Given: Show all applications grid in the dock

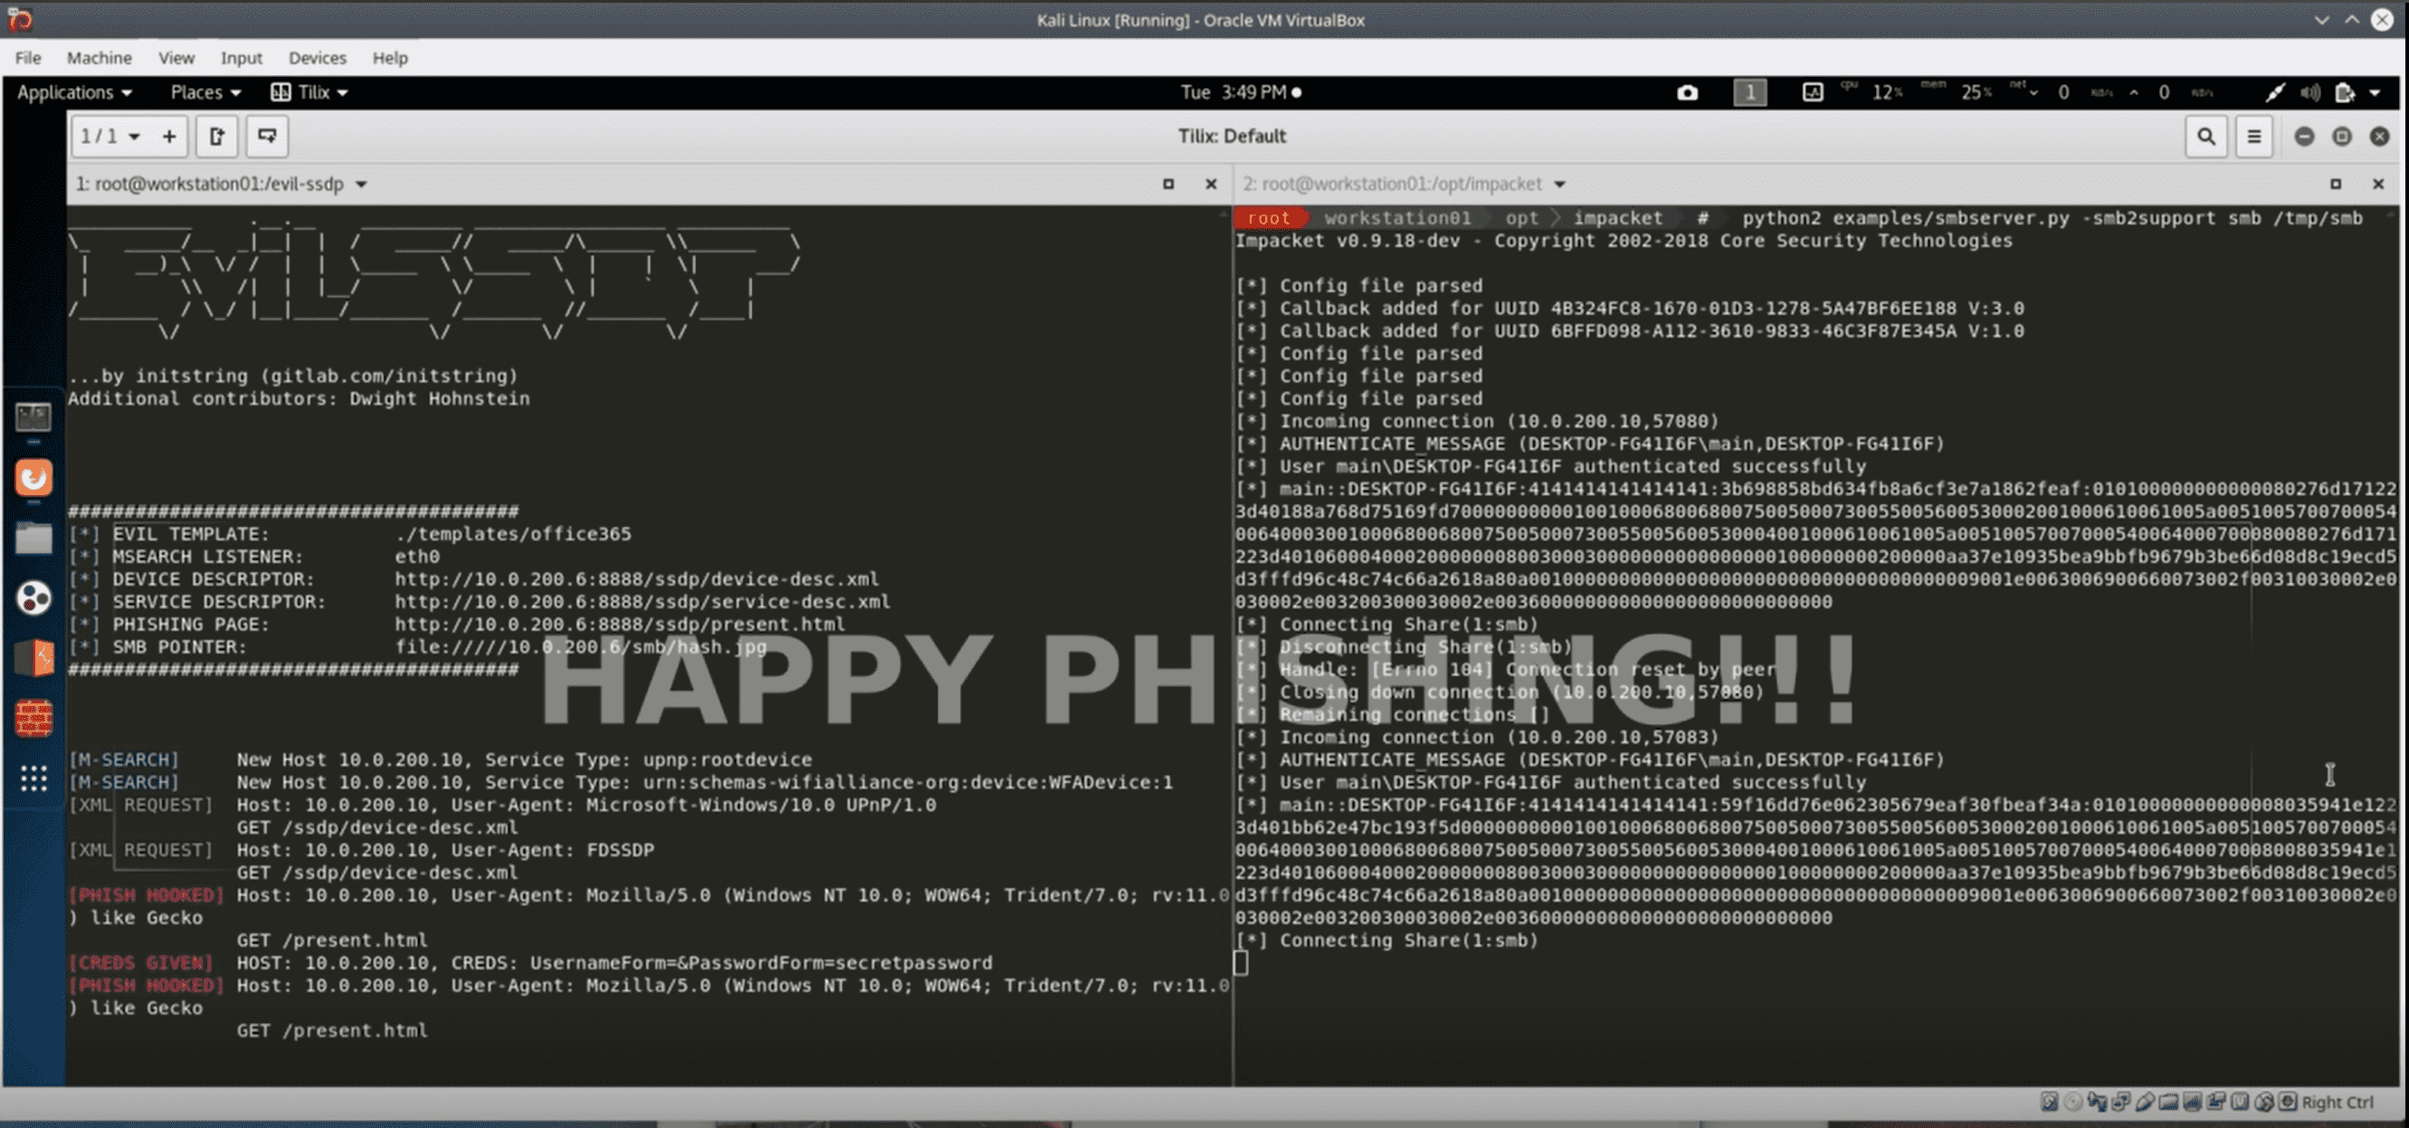Looking at the screenshot, I should pyautogui.click(x=33, y=779).
